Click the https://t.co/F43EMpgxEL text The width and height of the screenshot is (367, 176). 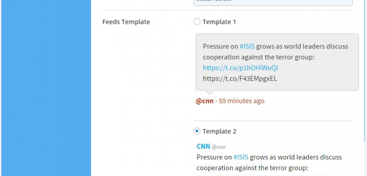click(239, 79)
